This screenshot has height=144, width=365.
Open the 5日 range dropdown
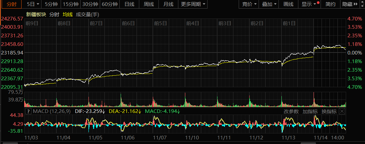pos(32,4)
